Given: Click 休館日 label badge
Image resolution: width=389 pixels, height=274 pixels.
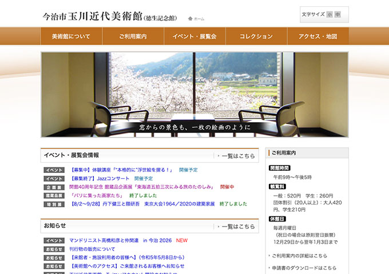Looking at the screenshot, I should click(x=277, y=219).
